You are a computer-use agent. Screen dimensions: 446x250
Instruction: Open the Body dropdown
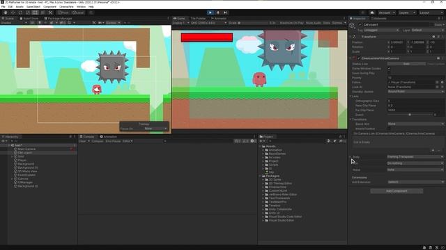point(415,157)
